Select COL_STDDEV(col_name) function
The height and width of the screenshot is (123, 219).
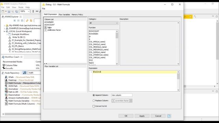(99, 55)
